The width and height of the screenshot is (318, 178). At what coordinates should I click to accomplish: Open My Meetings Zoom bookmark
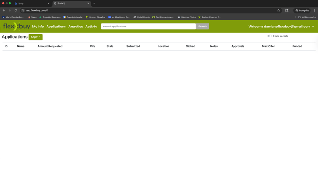[119, 17]
